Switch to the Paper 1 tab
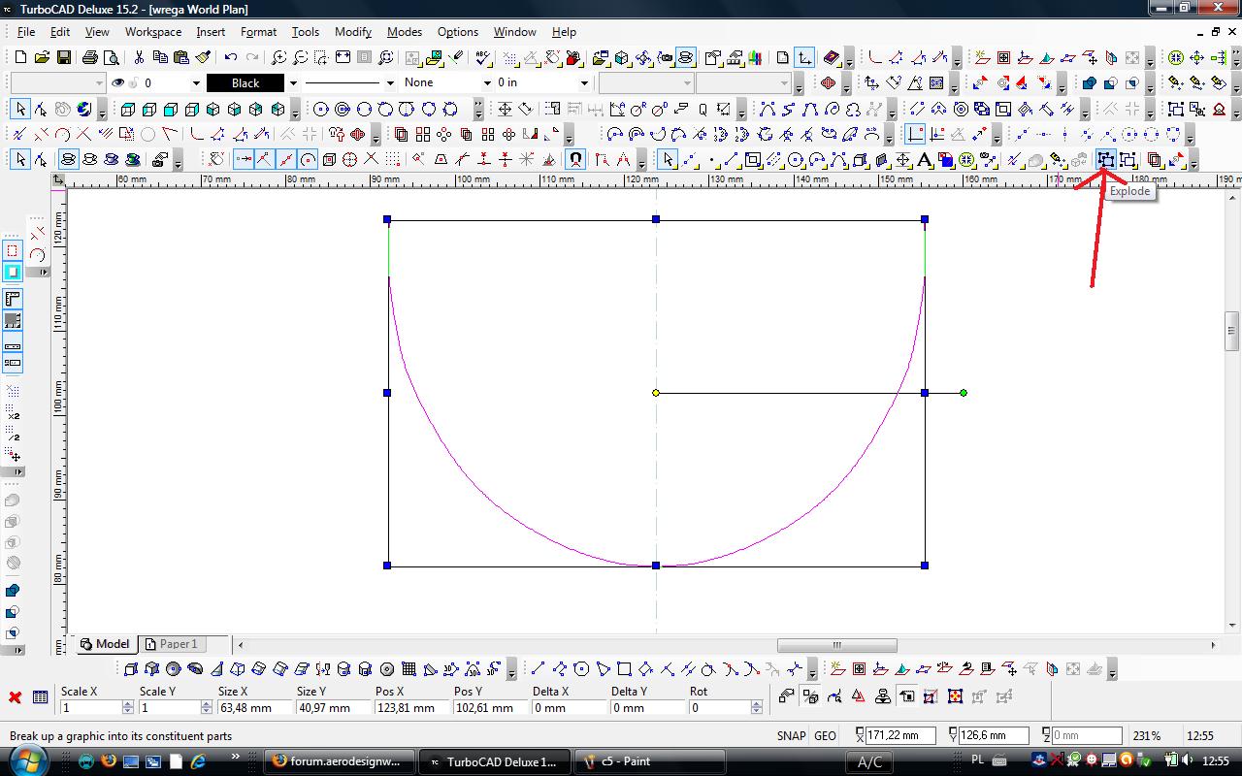 tap(172, 644)
